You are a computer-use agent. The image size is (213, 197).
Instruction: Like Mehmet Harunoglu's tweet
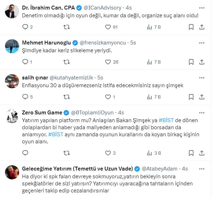point(108,62)
